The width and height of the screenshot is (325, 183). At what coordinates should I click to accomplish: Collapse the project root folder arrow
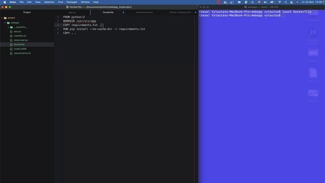tap(2, 18)
